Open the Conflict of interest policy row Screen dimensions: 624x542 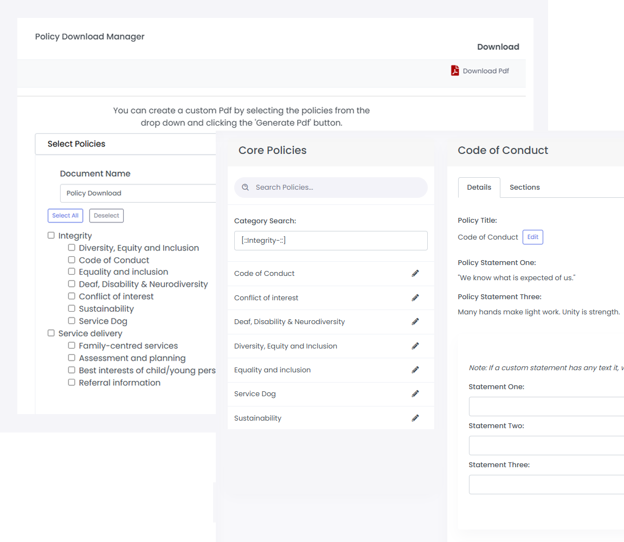(x=331, y=298)
